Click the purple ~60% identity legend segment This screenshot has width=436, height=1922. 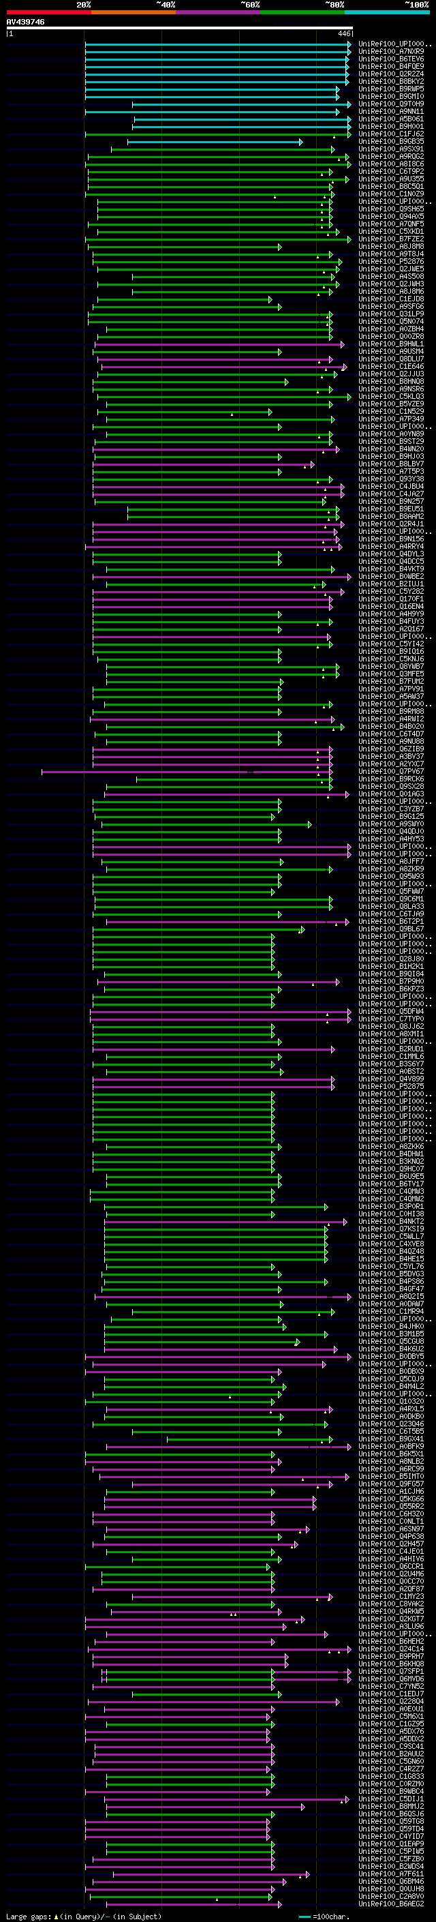pos(217,12)
